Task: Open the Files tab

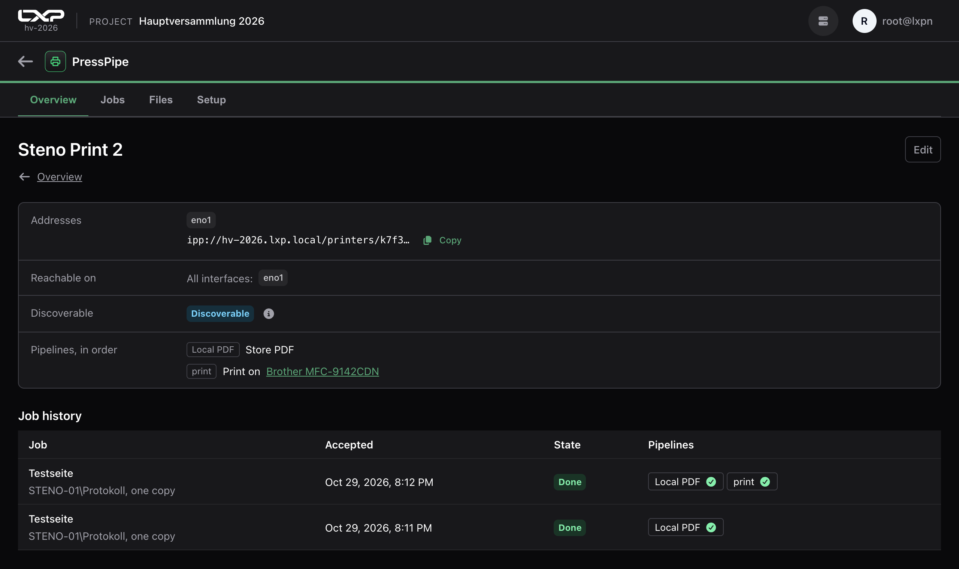Action: click(x=161, y=100)
